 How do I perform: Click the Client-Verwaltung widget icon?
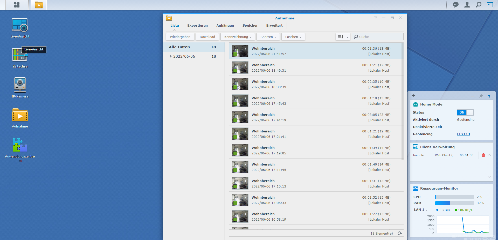(x=416, y=147)
